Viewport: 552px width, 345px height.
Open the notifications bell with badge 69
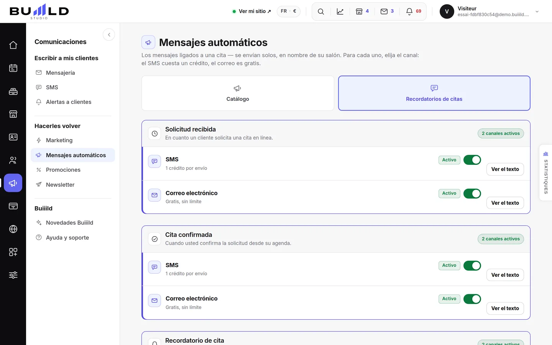click(x=414, y=11)
